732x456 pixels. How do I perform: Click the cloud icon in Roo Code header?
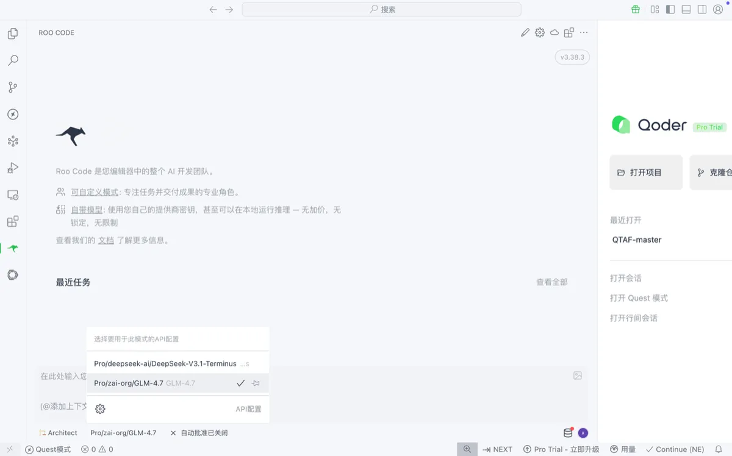pos(554,33)
